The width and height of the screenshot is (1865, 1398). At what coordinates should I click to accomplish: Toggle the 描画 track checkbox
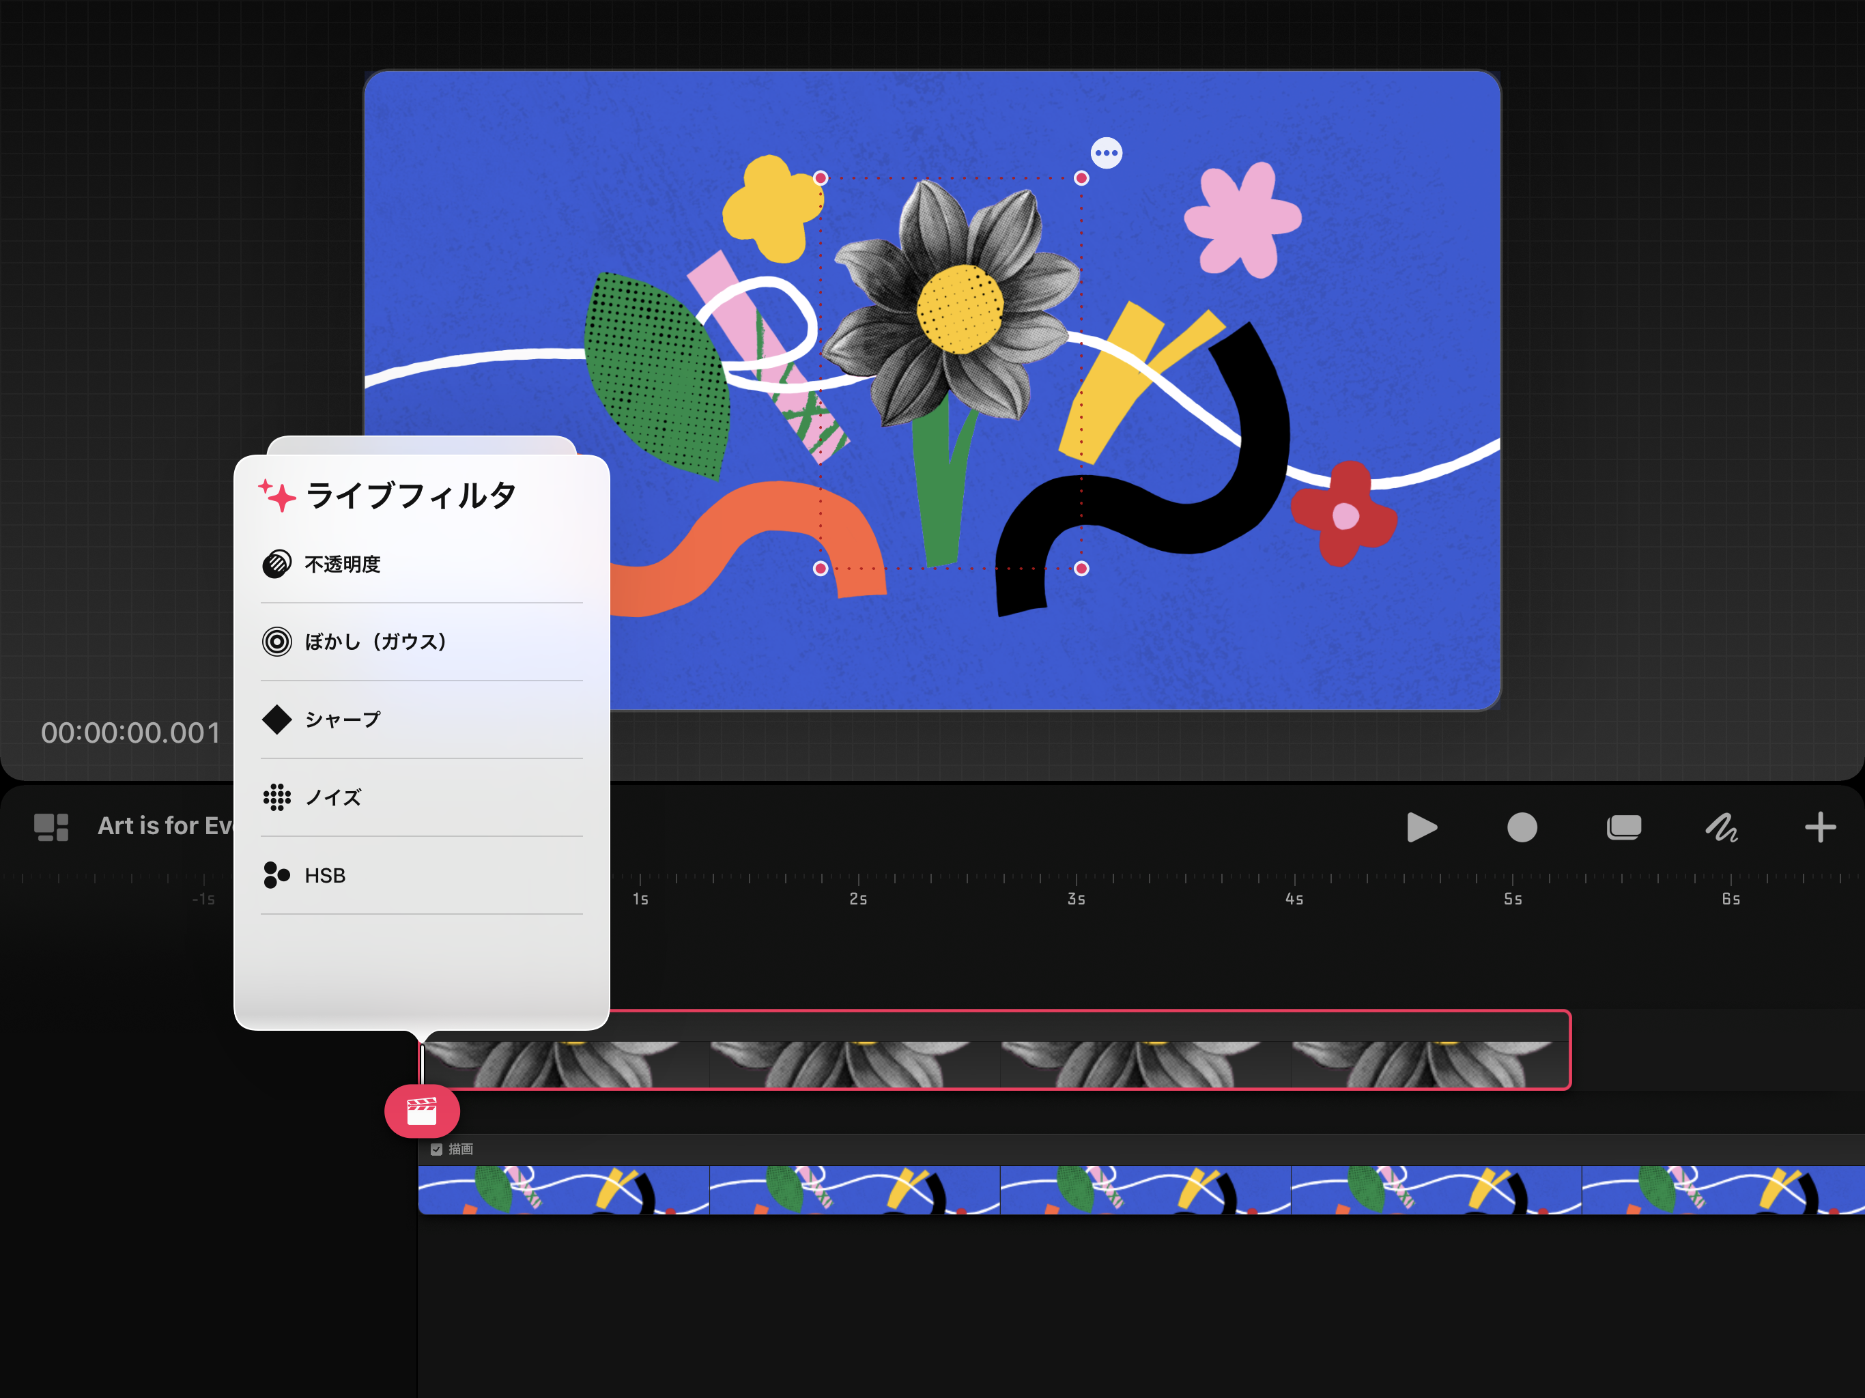[x=436, y=1150]
